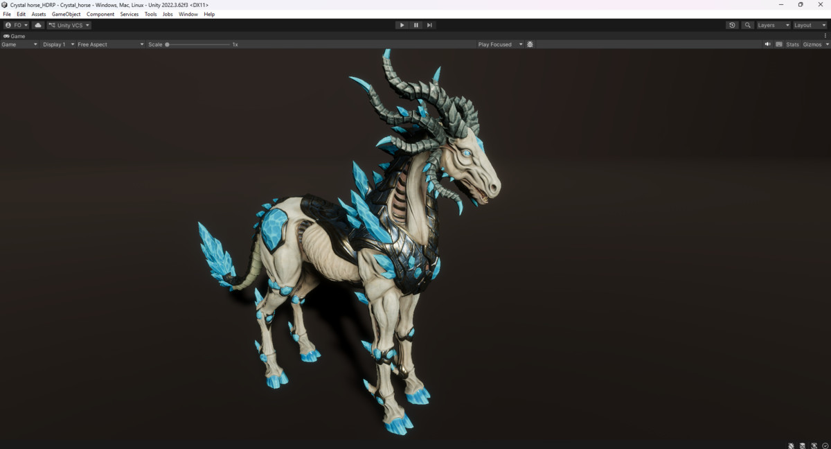Mute audio with the speaker icon

pyautogui.click(x=767, y=44)
